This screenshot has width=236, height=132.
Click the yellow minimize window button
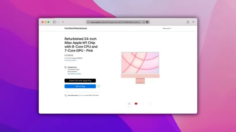(45, 22)
